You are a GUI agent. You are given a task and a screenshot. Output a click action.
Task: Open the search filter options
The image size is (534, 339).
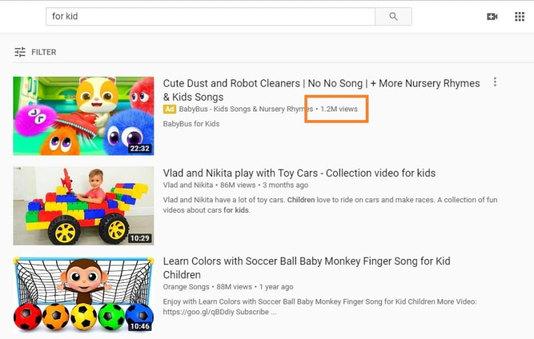(35, 52)
